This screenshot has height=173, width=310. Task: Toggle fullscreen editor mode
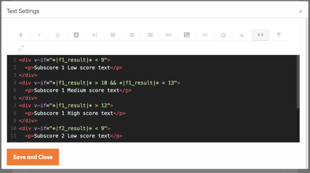pyautogui.click(x=21, y=48)
